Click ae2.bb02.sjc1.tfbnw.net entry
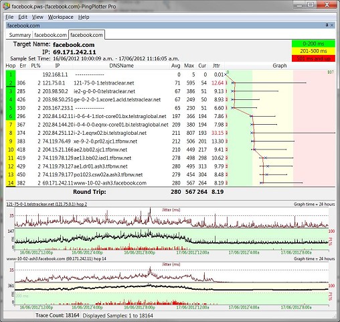Screen dimensions: 340x322 pyautogui.click(x=100, y=150)
